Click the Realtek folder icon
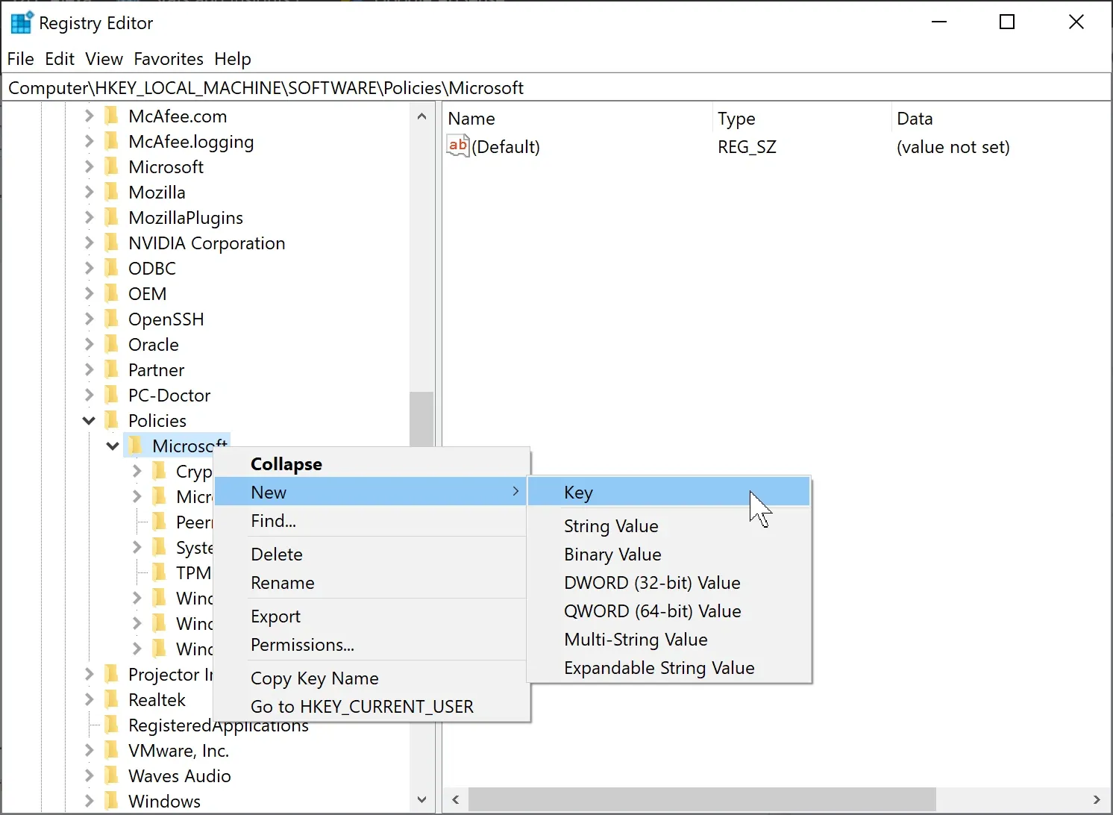Image resolution: width=1113 pixels, height=815 pixels. click(112, 699)
